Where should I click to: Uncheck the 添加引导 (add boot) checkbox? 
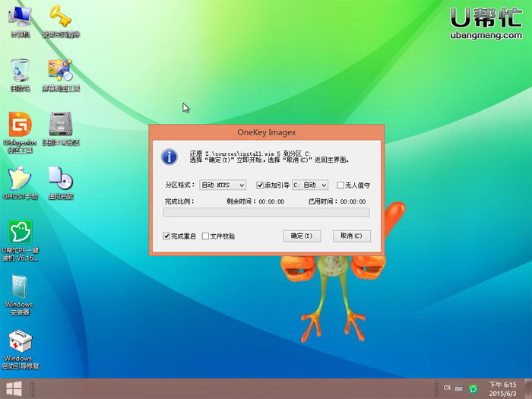(x=261, y=185)
